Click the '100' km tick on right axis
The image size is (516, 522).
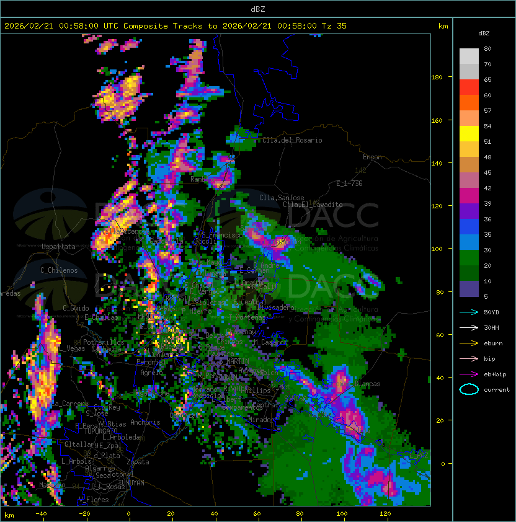[437, 249]
